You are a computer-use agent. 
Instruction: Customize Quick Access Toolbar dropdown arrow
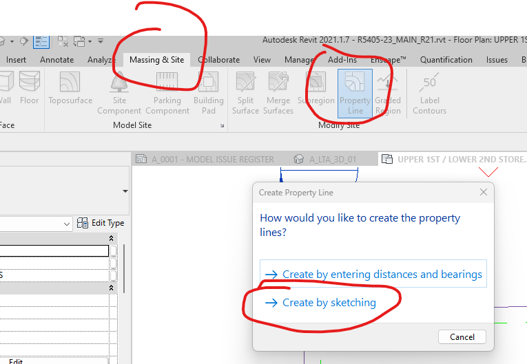tap(101, 41)
